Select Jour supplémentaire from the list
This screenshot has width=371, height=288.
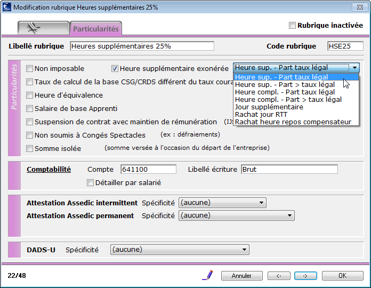[x=296, y=107]
